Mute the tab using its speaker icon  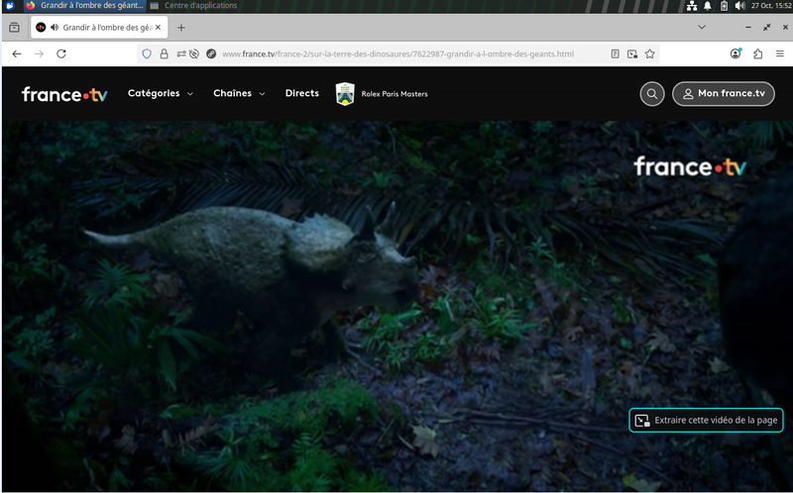point(54,28)
